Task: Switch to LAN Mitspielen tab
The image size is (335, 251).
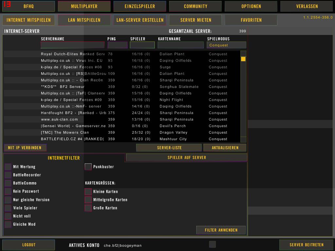Action: click(84, 20)
